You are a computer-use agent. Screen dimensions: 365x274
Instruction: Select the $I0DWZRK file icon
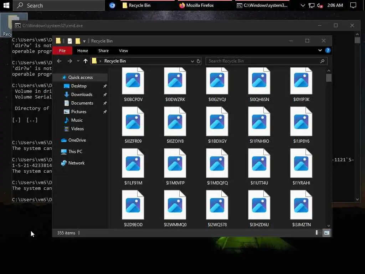(x=175, y=81)
